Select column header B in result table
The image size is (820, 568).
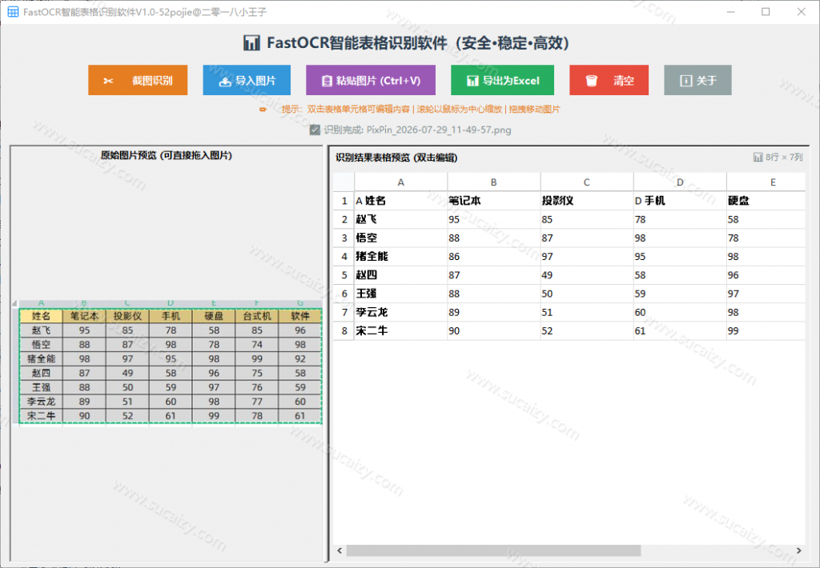pyautogui.click(x=493, y=182)
